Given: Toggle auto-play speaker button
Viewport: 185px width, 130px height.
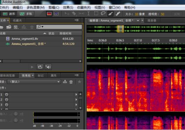Looking at the screenshot, I should [48, 67].
